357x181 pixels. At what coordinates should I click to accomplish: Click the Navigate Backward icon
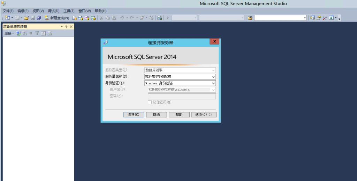click(142, 18)
